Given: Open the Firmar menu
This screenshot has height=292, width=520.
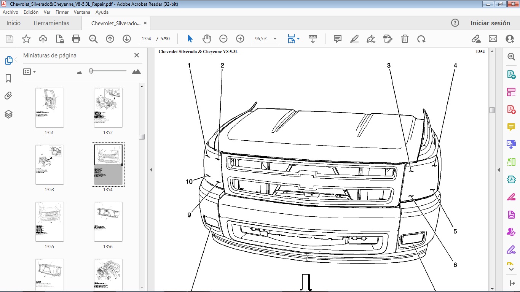Looking at the screenshot, I should (x=62, y=12).
